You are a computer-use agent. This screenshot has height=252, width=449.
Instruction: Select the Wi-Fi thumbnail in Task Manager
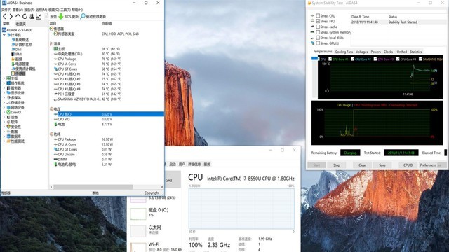point(138,247)
